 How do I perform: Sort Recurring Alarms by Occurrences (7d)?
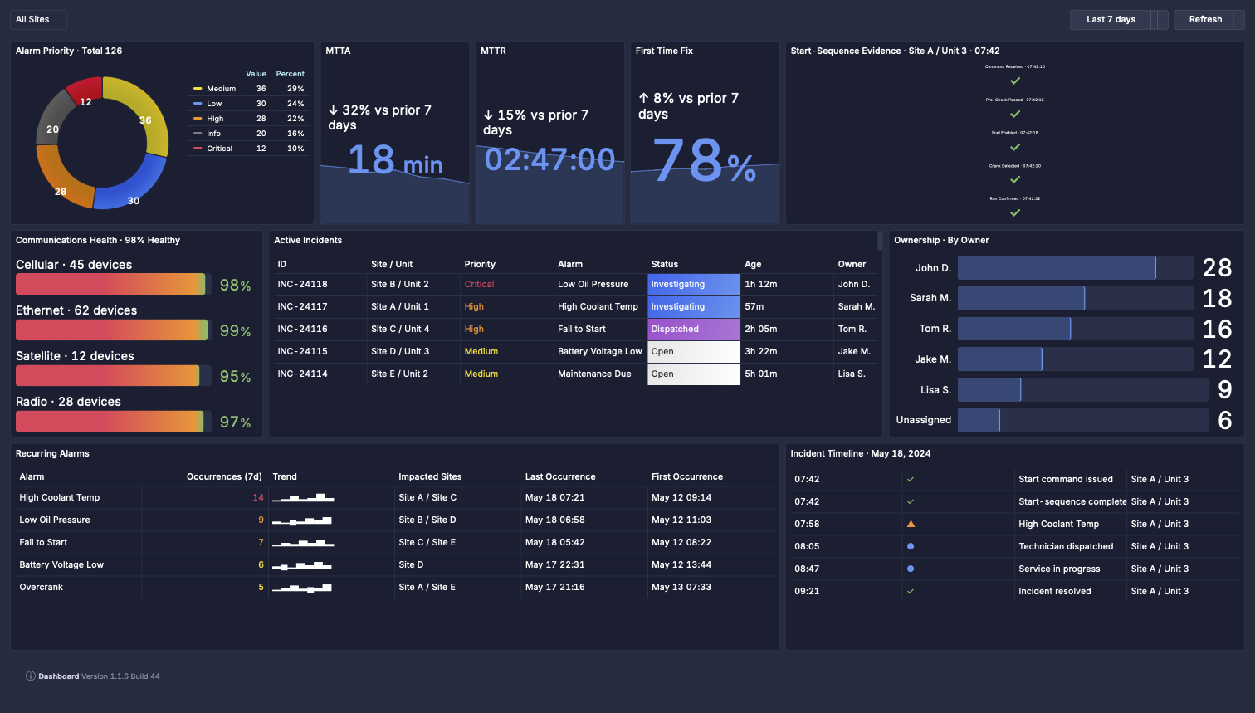pos(224,476)
